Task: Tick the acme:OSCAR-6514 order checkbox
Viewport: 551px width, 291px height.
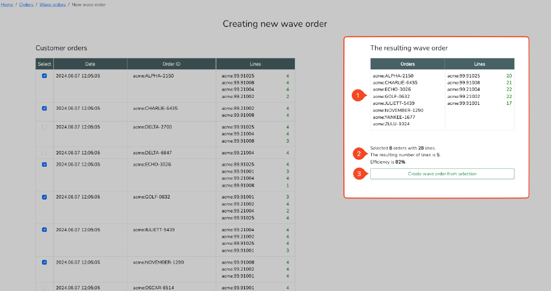Action: (x=44, y=288)
